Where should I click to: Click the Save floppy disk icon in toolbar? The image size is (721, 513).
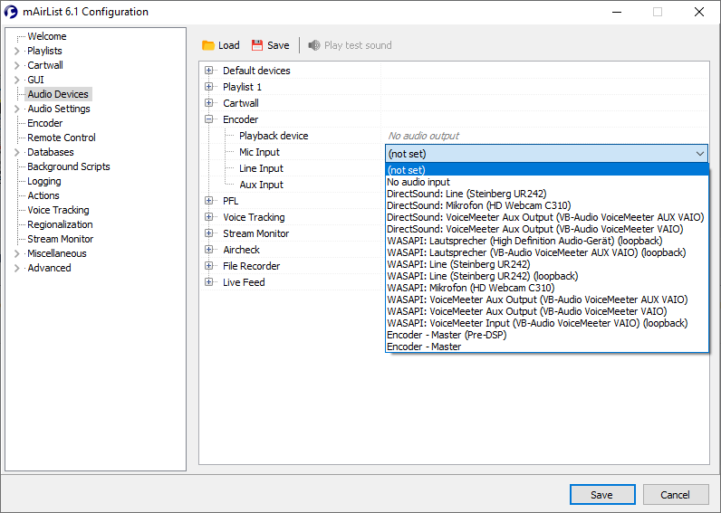(x=257, y=45)
